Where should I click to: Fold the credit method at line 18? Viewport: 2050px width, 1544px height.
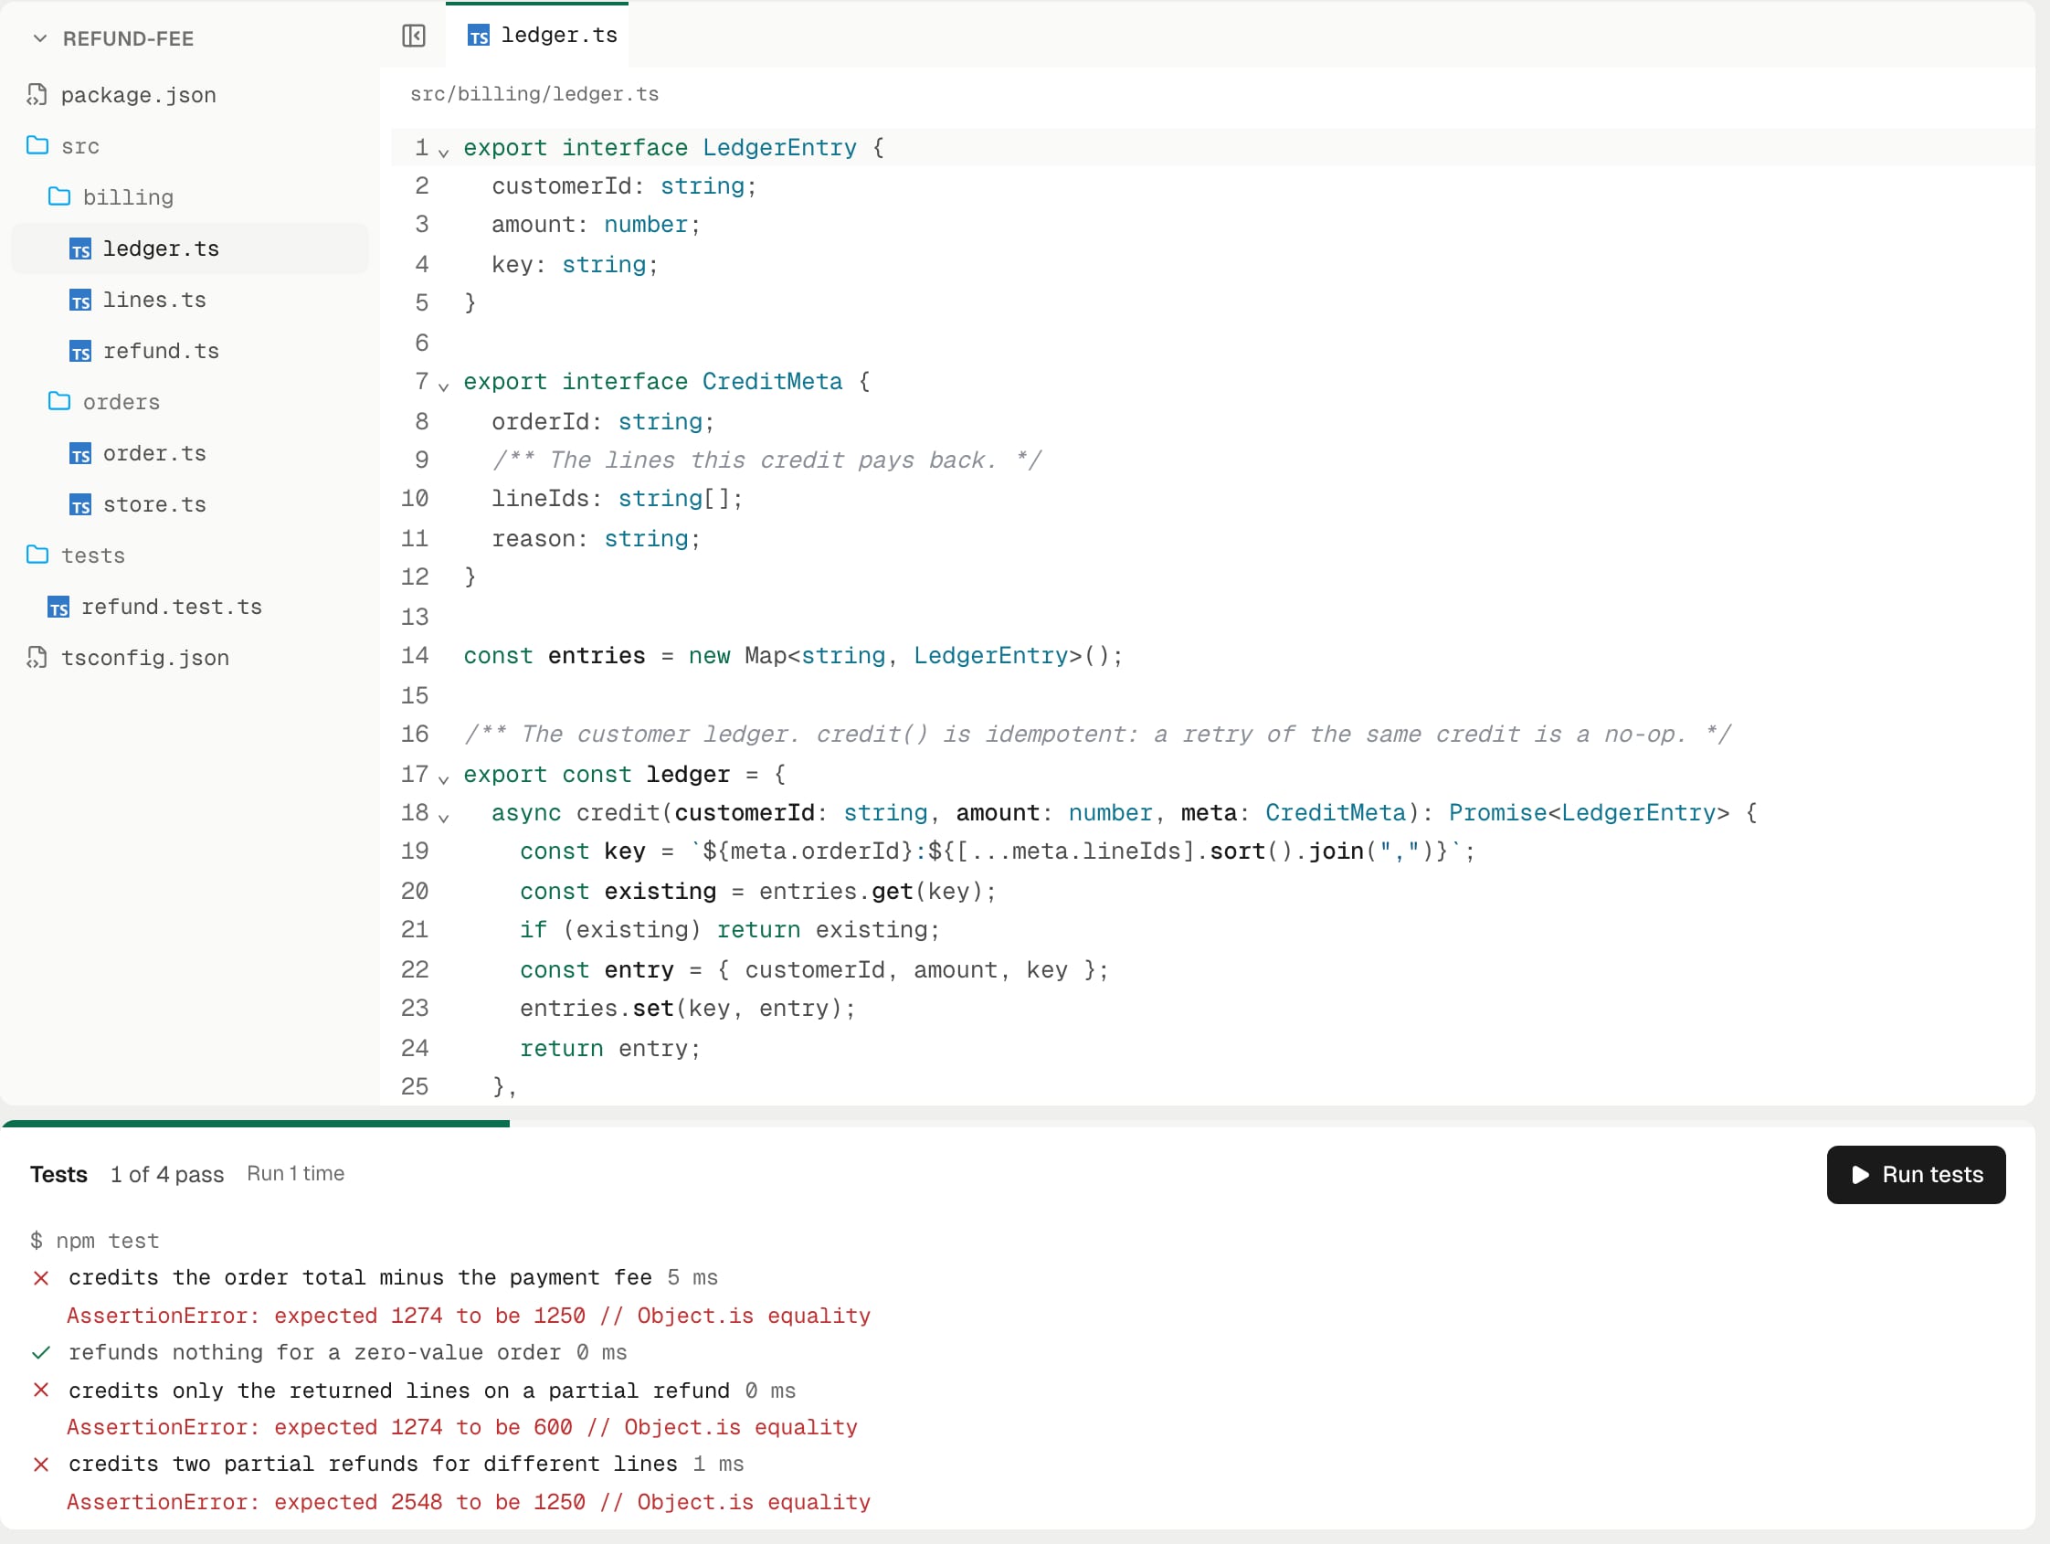click(x=444, y=817)
